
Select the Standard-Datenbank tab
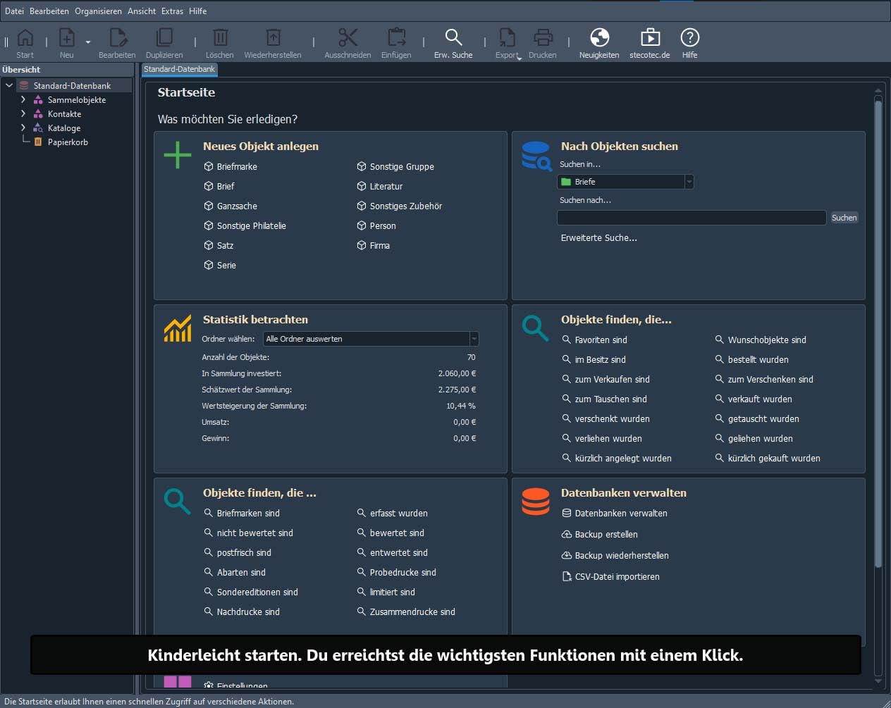click(x=180, y=69)
